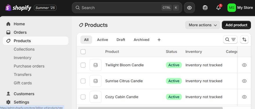
Task: Click the Settings gear icon
Action: [x=8, y=102]
